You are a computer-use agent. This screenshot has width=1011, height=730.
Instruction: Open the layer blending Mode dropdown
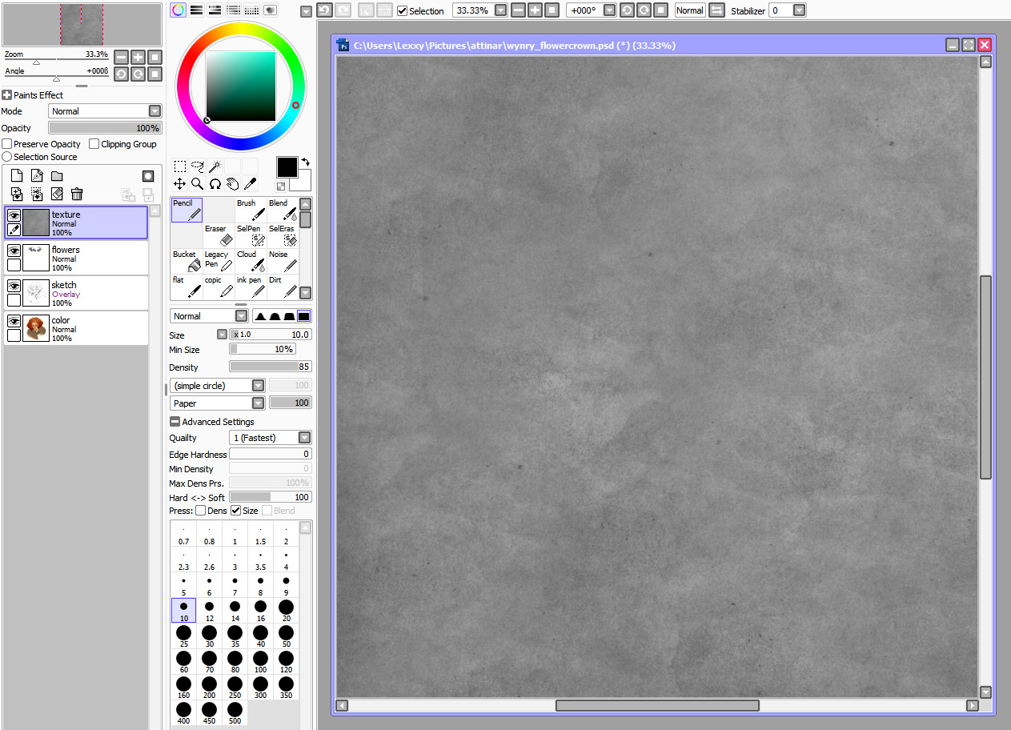(x=154, y=111)
